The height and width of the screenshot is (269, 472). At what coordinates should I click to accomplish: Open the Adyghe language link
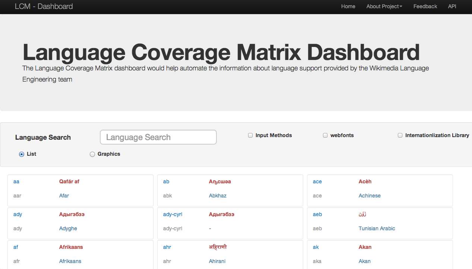68,228
